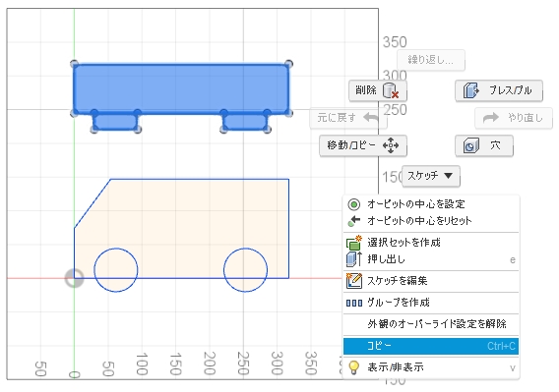Click the extrude icon in menu
The height and width of the screenshot is (392, 559).
[x=354, y=259]
